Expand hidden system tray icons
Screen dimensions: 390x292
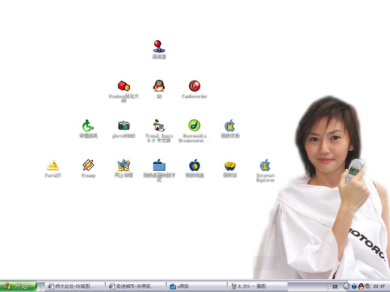tap(347, 286)
